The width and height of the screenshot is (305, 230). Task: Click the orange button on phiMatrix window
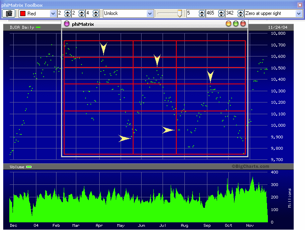pyautogui.click(x=229, y=23)
